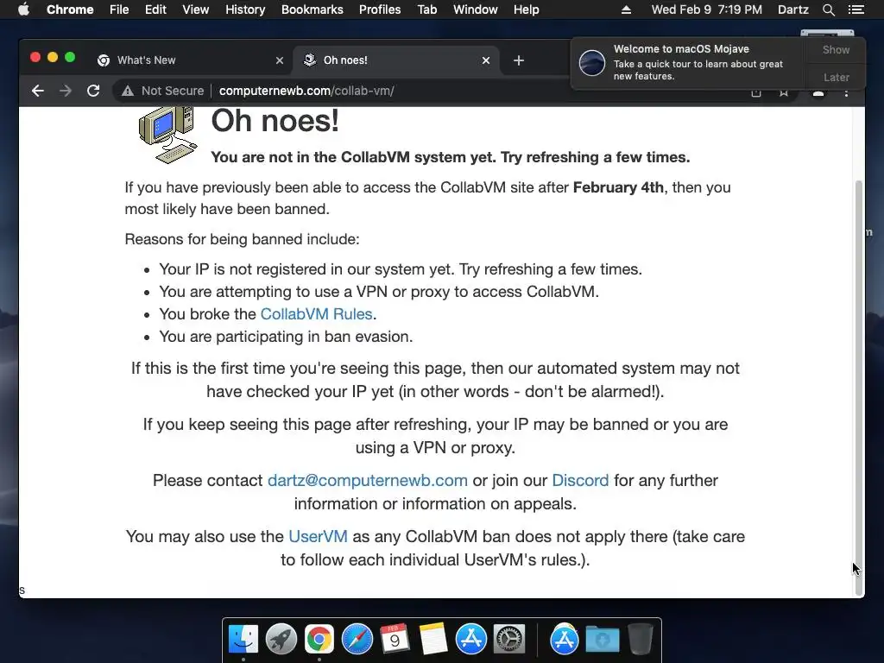The height and width of the screenshot is (663, 884).
Task: Open the Trash from the dock
Action: tap(640, 640)
